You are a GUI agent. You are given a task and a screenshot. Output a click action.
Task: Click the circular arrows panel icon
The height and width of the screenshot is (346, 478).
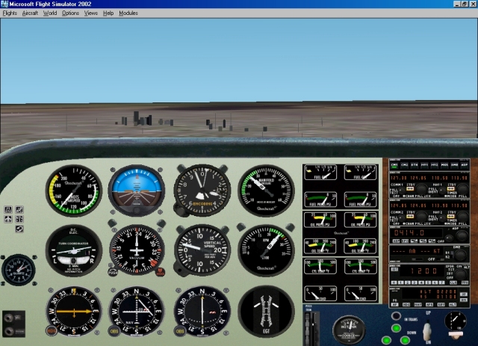click(x=19, y=229)
